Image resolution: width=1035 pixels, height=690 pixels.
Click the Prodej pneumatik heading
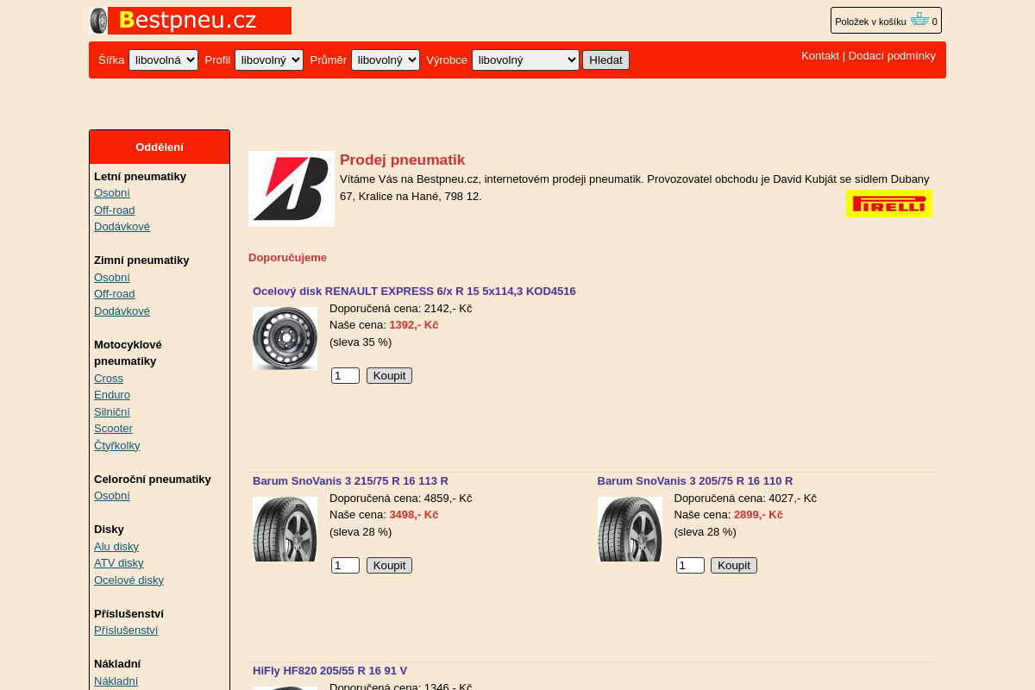(402, 160)
